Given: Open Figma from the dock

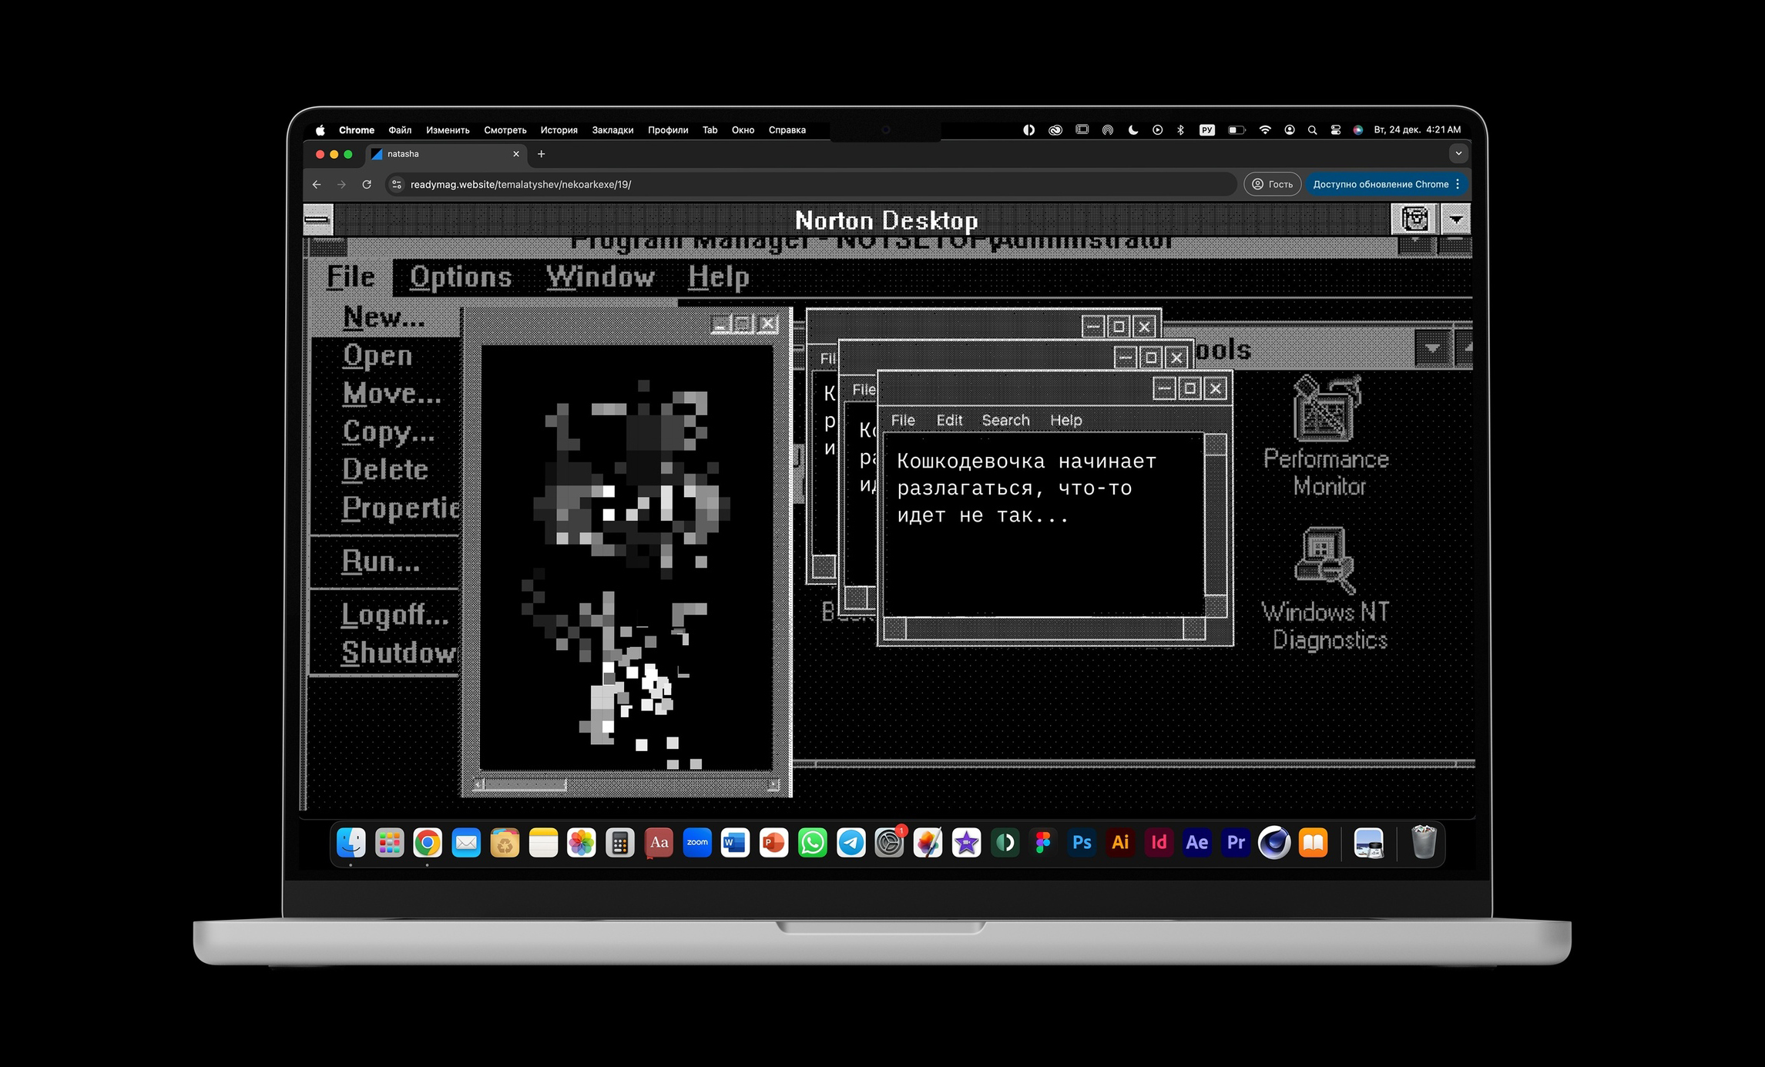Looking at the screenshot, I should pyautogui.click(x=1043, y=843).
